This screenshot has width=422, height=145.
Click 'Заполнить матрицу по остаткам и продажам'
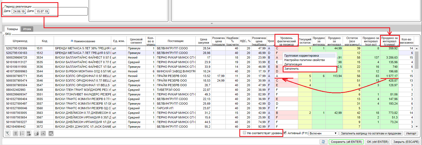tap(371, 133)
